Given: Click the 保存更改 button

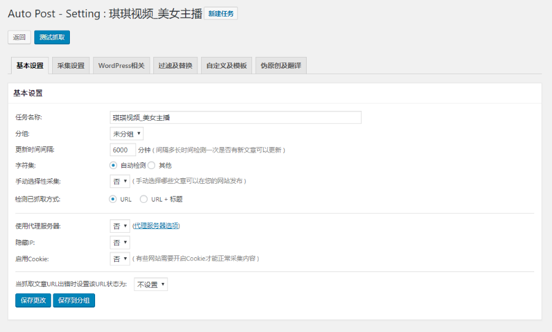Looking at the screenshot, I should [33, 300].
